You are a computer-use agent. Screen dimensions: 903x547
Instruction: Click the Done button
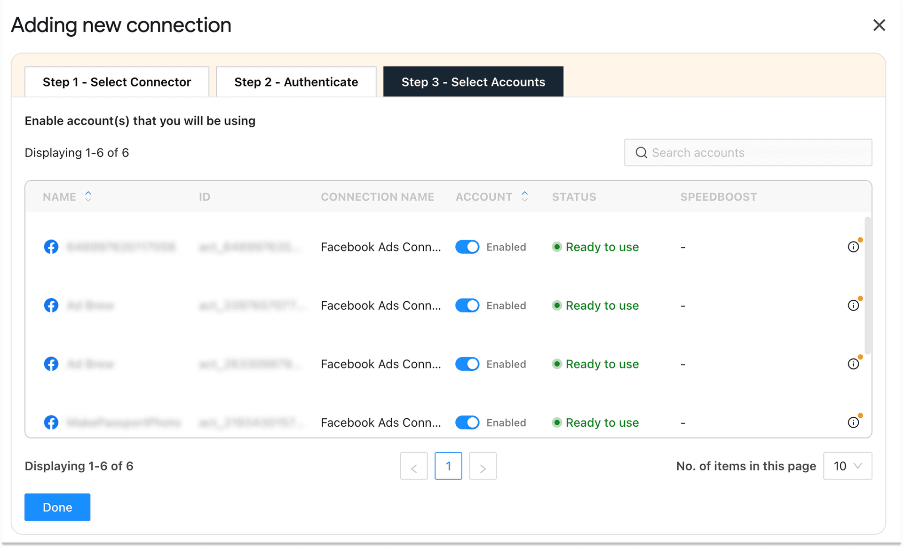coord(57,507)
